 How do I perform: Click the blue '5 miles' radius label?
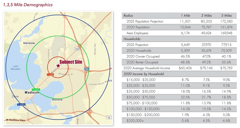pyautogui.click(x=21, y=105)
